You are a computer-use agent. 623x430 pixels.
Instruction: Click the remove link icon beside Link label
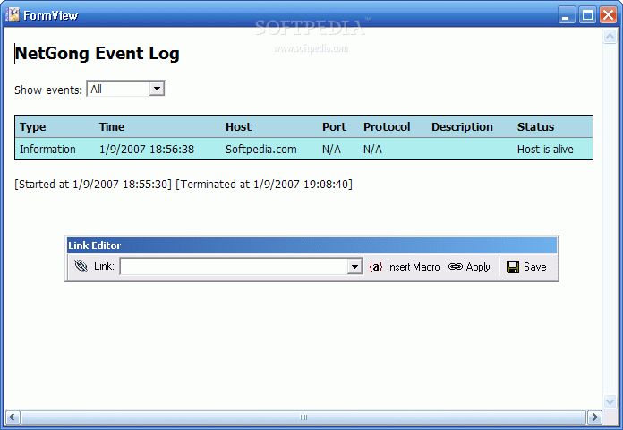coord(81,266)
